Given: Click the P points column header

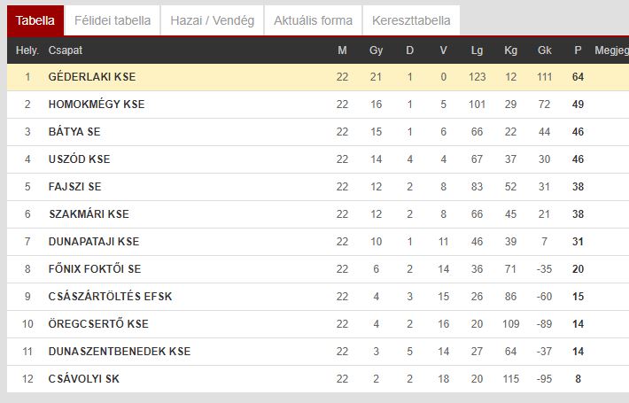Looking at the screenshot, I should tap(578, 50).
